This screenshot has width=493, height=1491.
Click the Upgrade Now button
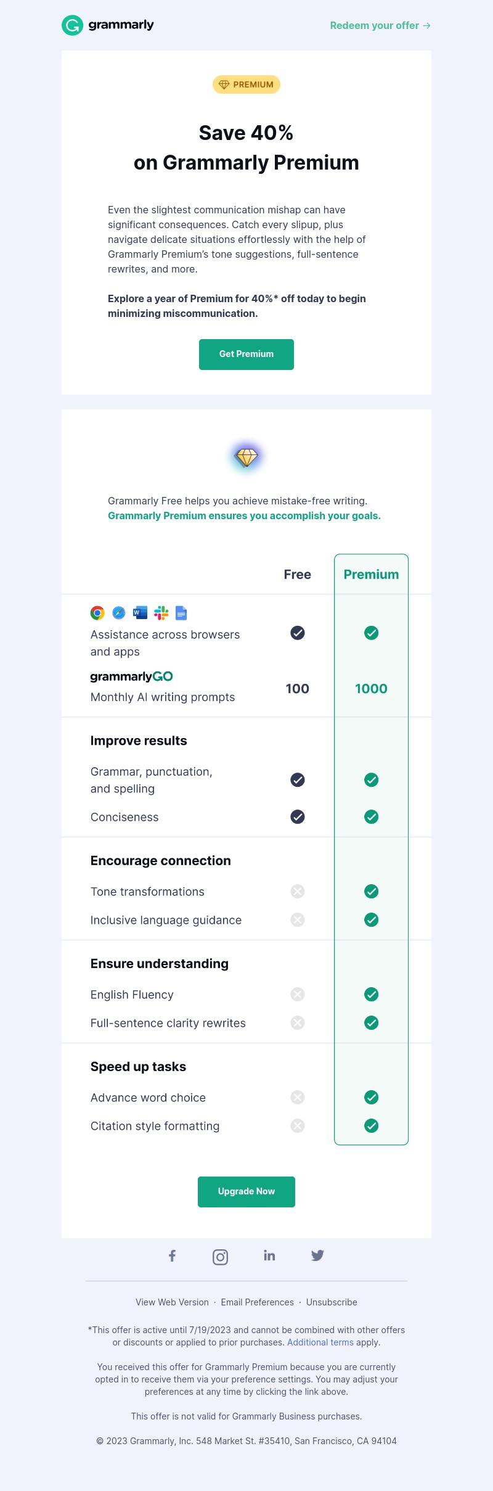246,1192
